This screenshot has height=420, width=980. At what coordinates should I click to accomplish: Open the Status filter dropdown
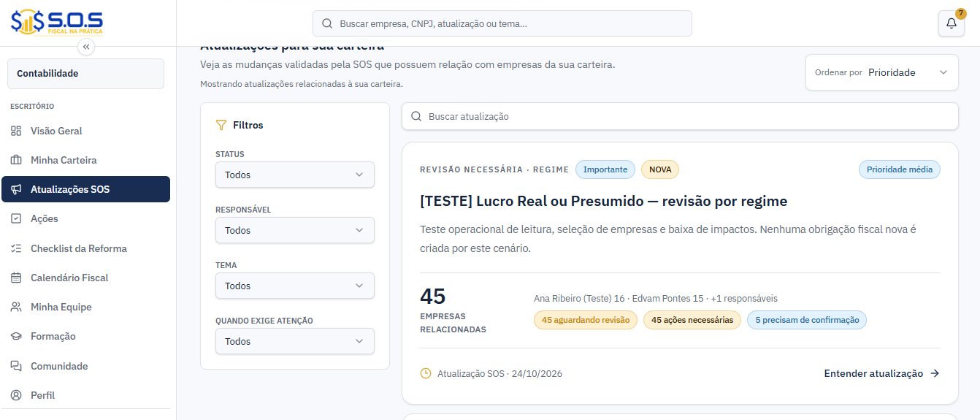point(295,175)
